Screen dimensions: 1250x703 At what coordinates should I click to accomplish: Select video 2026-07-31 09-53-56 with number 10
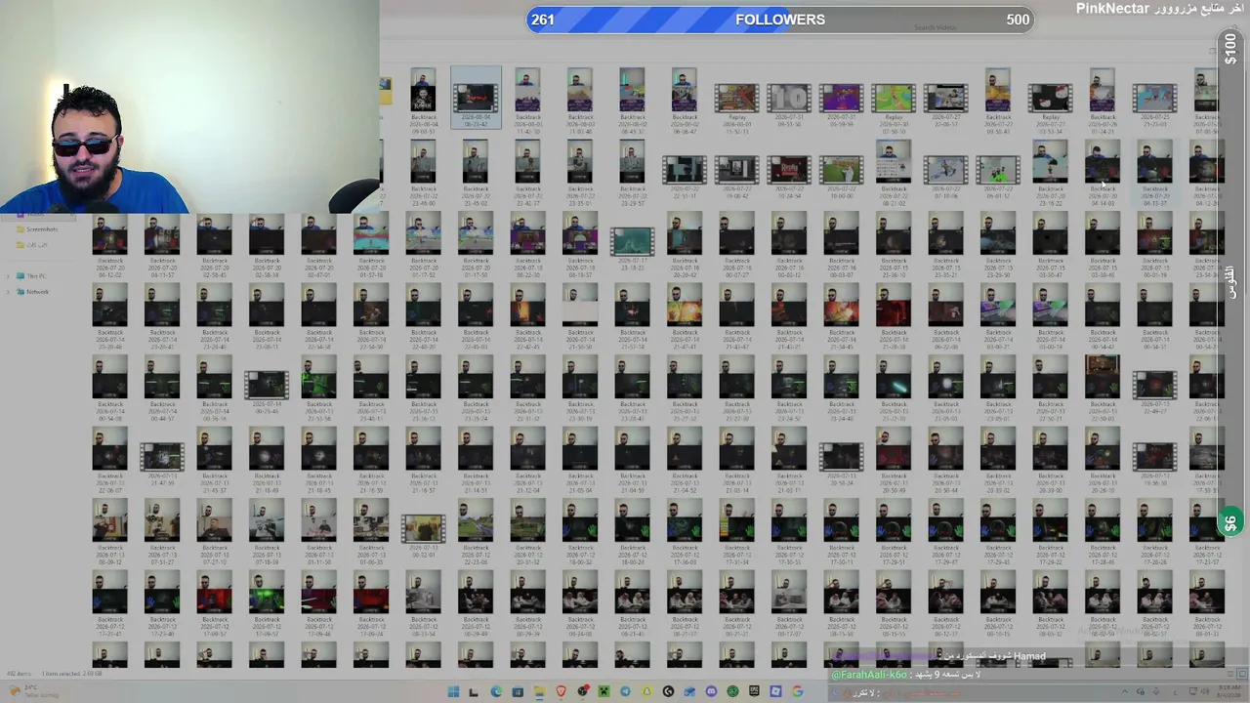(789, 103)
